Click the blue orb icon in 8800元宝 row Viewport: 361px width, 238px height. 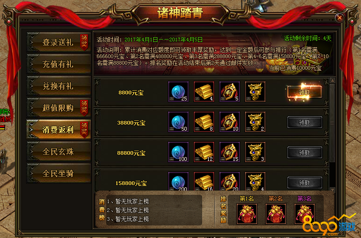click(x=178, y=92)
